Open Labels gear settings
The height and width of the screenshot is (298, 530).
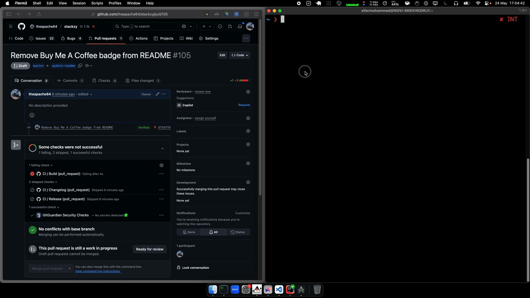click(248, 131)
